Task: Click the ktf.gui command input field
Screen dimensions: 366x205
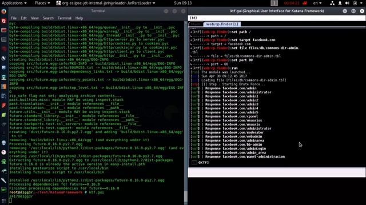Action: click(x=277, y=173)
